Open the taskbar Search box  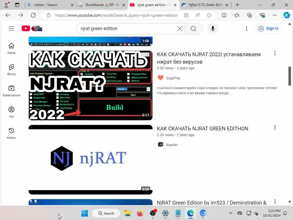point(106,213)
